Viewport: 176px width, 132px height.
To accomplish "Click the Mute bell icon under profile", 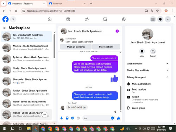I will [142, 51].
